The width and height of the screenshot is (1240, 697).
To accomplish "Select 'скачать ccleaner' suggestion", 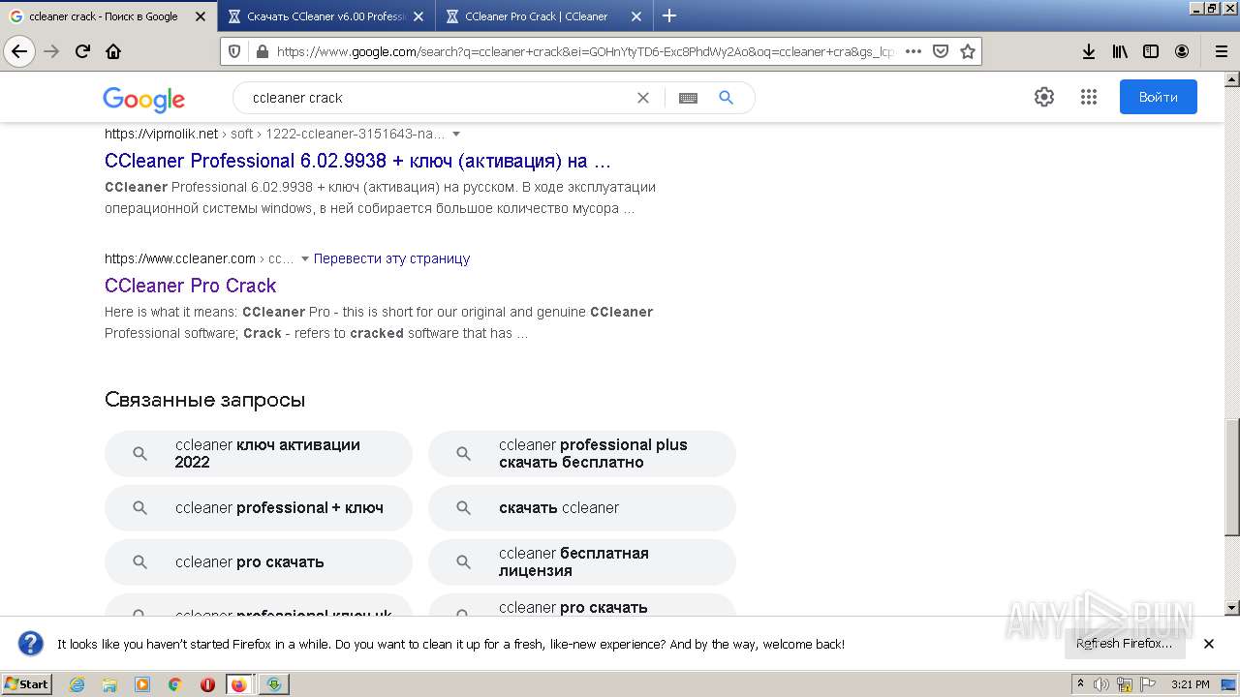I will click(582, 507).
